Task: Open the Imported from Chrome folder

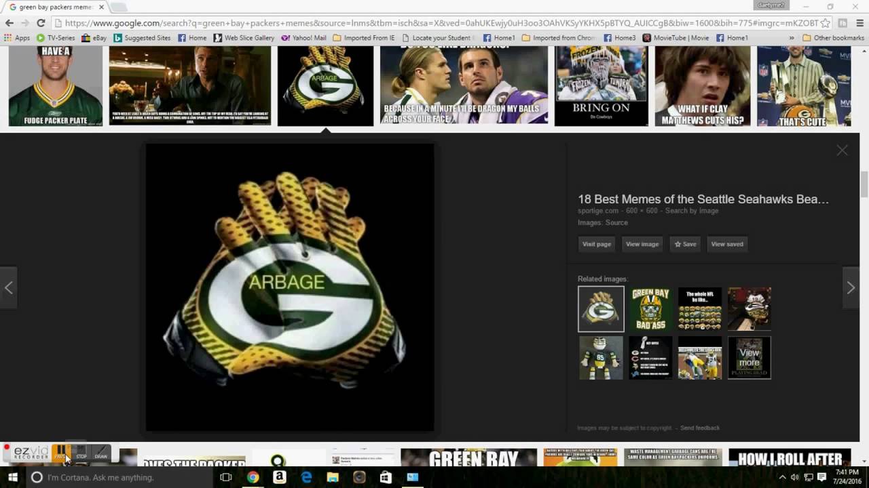Action: coord(558,38)
